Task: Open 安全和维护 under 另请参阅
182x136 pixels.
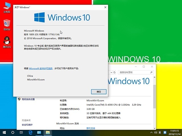Action: click(x=27, y=125)
